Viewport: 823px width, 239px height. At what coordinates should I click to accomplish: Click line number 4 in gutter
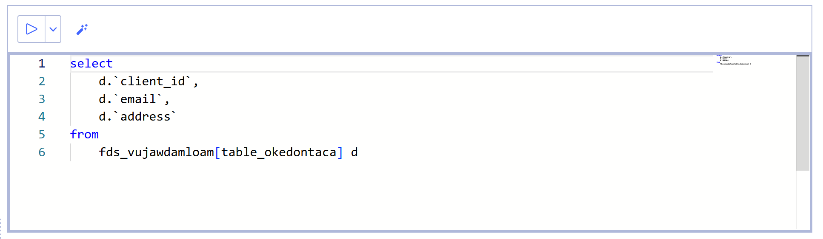click(x=42, y=117)
